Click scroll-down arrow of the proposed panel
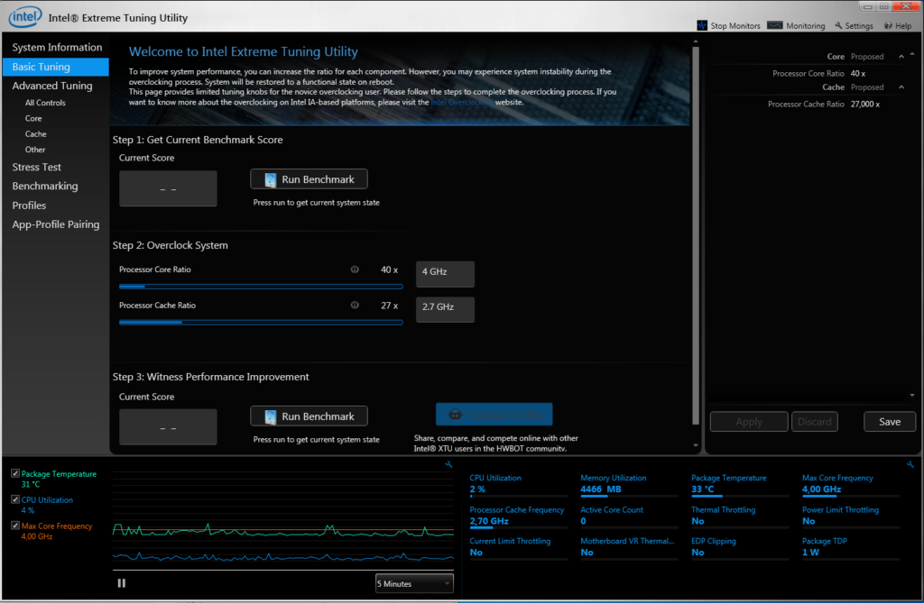Screen dimensions: 924x603 [x=912, y=396]
